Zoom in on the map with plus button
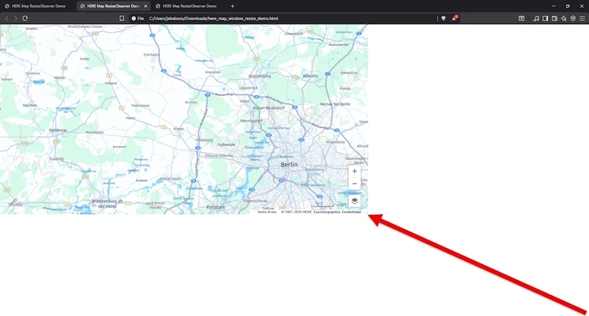This screenshot has width=589, height=316. pos(354,171)
